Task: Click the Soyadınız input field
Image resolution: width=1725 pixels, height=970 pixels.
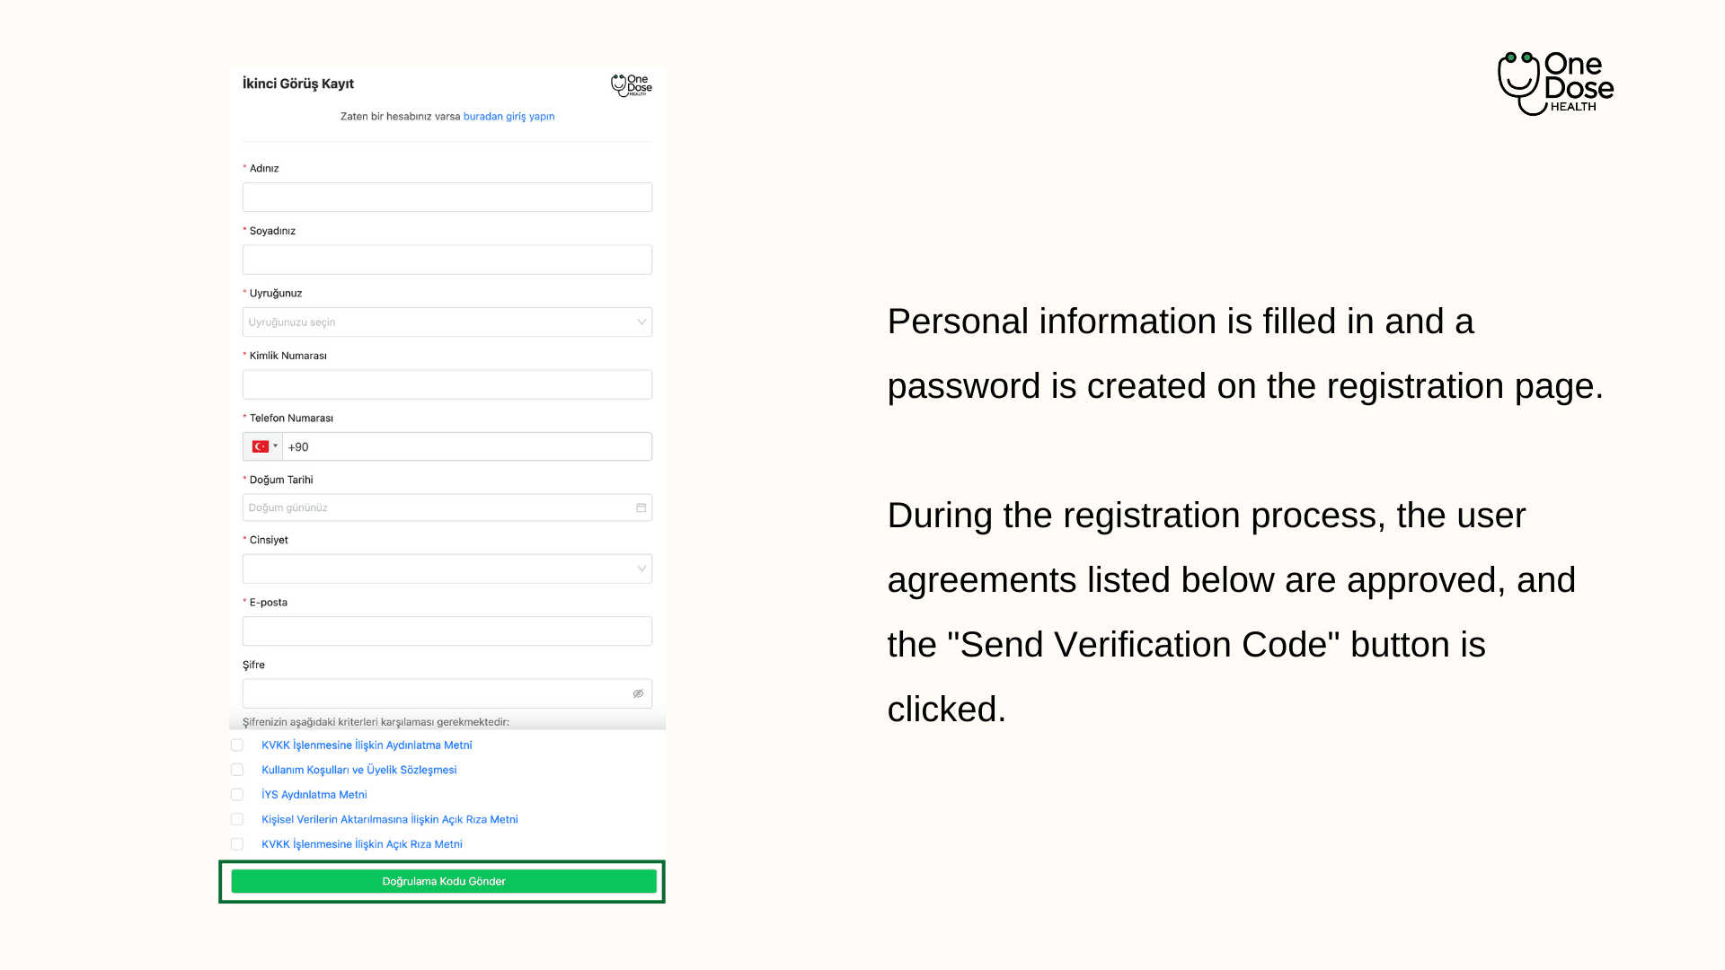Action: 447,260
